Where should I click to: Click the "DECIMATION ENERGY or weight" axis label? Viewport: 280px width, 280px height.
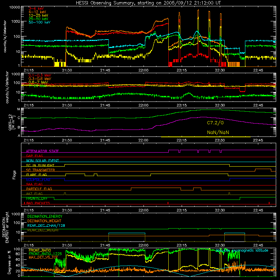[5, 227]
